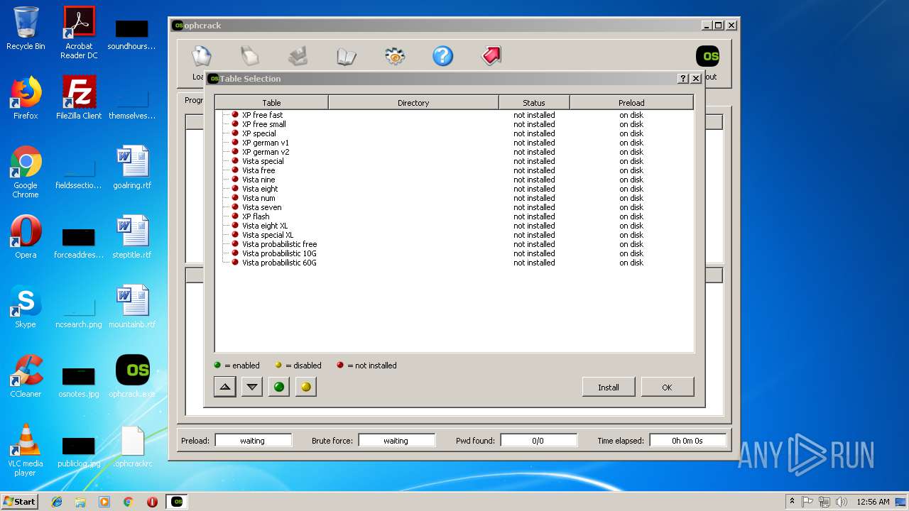Select the ophcrack.exe desktop icon
Screen dimensions: 909x511
[x=132, y=376]
